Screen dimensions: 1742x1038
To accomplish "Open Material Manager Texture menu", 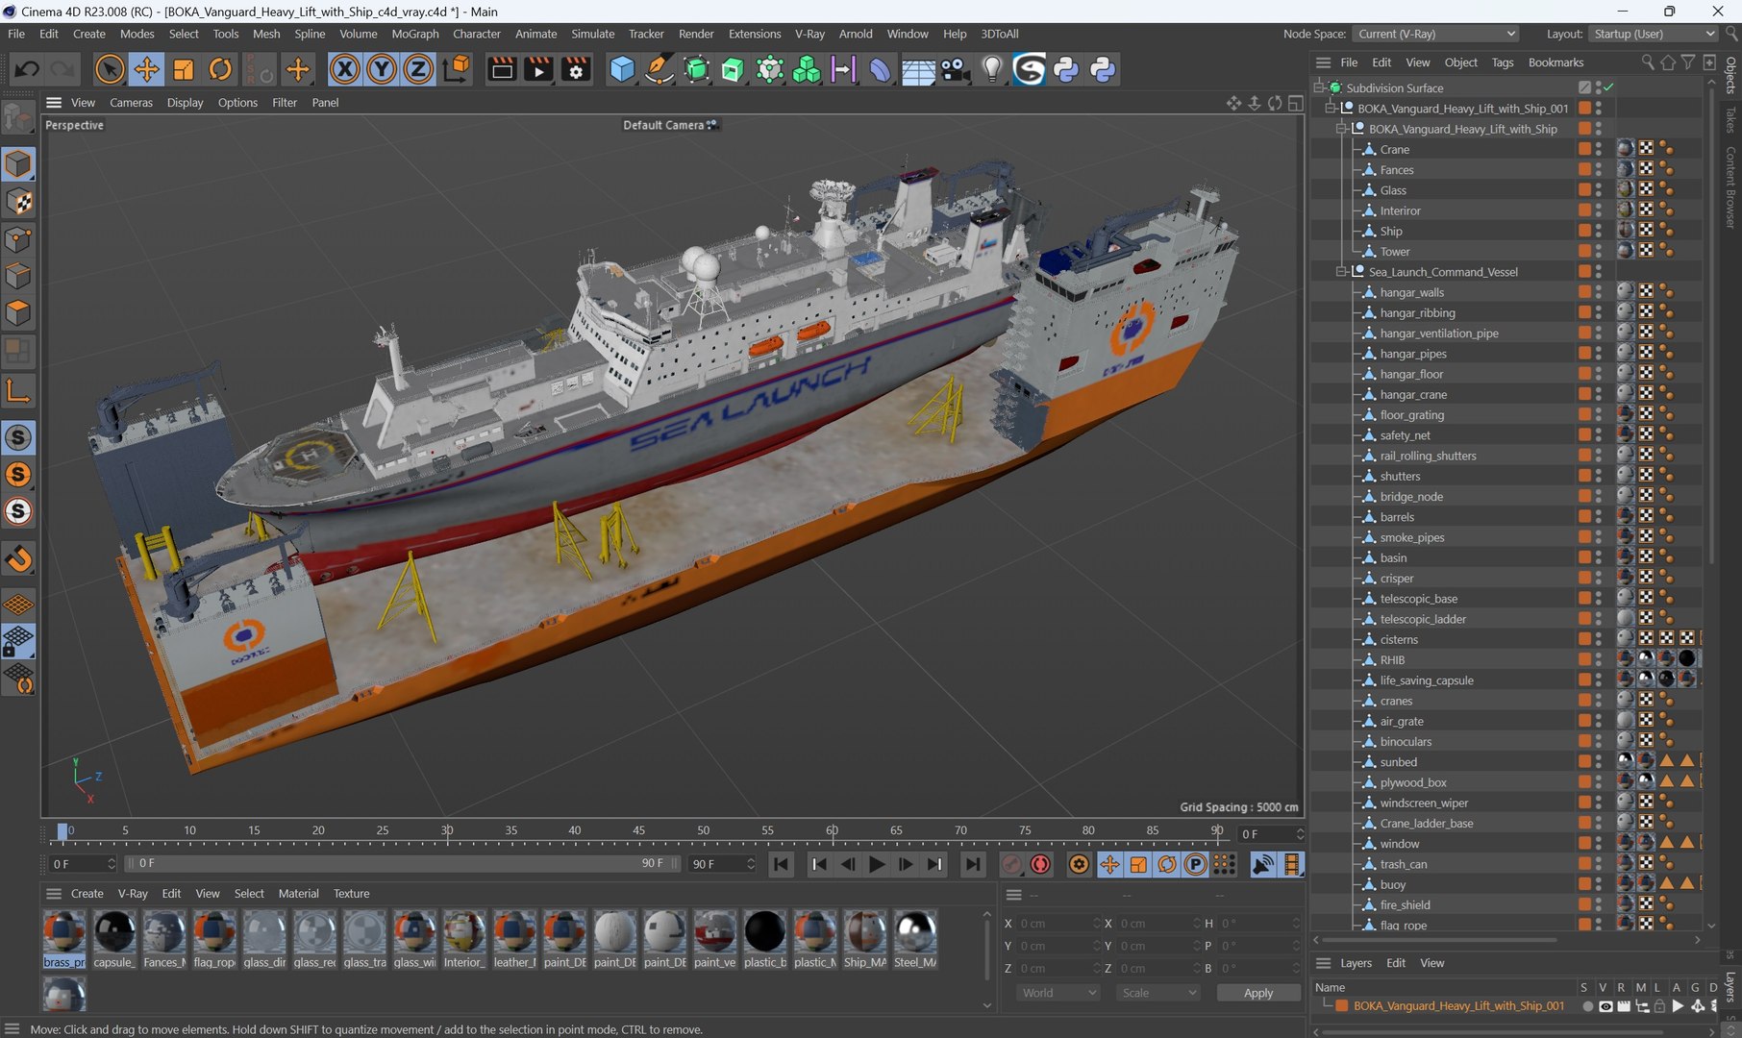I will pyautogui.click(x=351, y=894).
